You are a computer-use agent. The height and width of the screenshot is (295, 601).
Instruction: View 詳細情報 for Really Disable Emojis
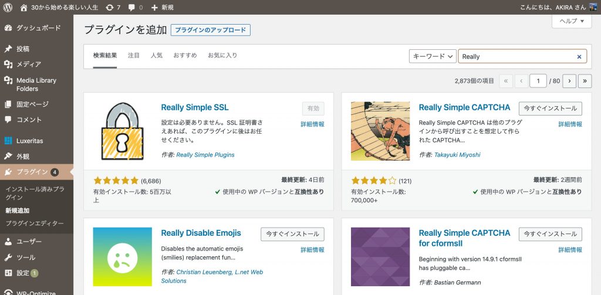pyautogui.click(x=312, y=250)
